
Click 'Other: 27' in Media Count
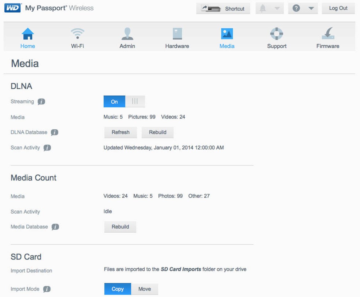coord(199,196)
